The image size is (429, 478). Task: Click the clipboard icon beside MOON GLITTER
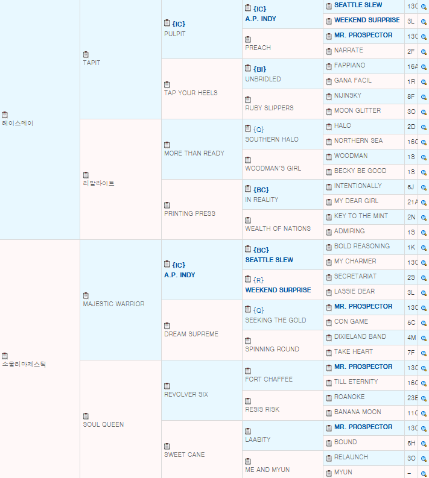click(329, 112)
